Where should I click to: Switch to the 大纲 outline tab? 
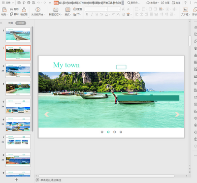point(10,23)
